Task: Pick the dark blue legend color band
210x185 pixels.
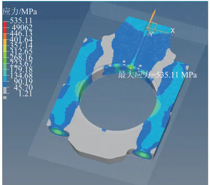Action: [x=5, y=84]
